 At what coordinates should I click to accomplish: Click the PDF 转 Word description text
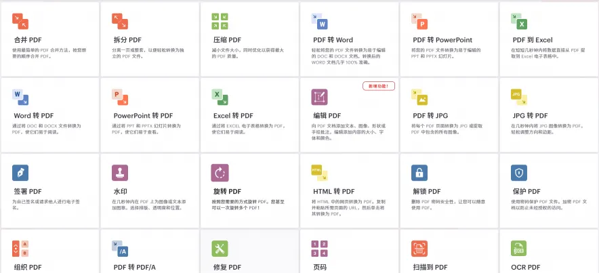pos(348,56)
